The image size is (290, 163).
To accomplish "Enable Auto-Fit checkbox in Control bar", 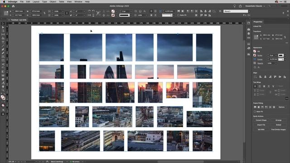I will coord(178,15).
